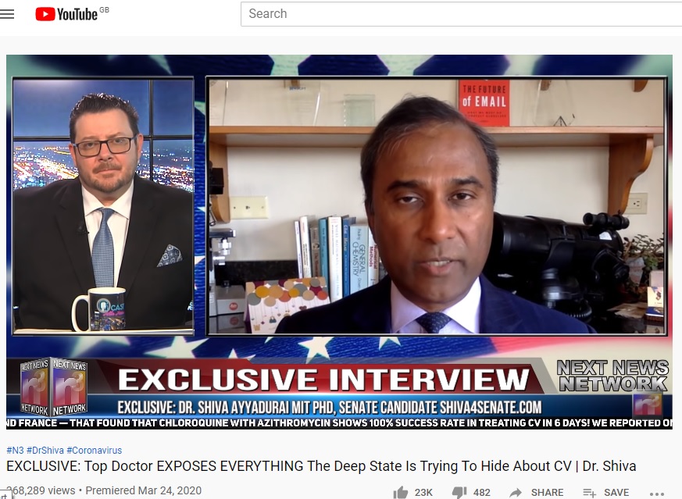682x499 pixels.
Task: Click the SHARE button label
Action: pos(548,492)
